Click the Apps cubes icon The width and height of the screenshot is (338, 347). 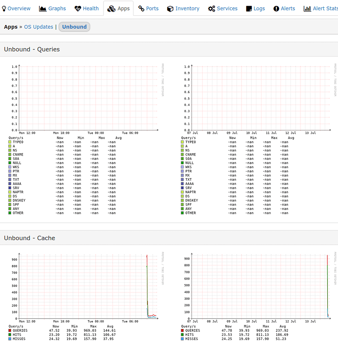111,9
